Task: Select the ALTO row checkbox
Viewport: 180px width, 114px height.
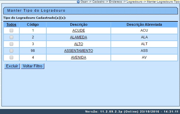Action: click(11, 44)
